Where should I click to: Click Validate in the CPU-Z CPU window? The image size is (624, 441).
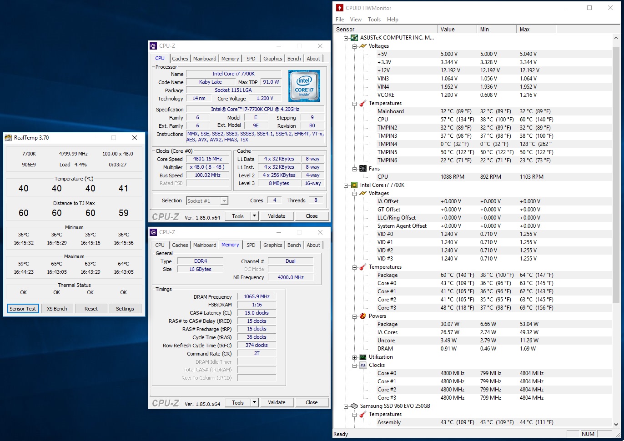[277, 216]
